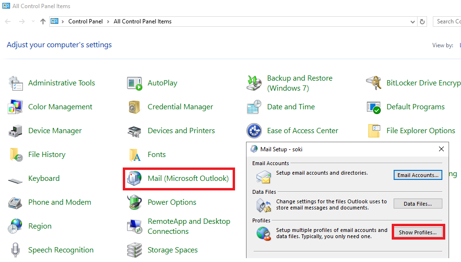This screenshot has width=461, height=262.
Task: Open the Ease of Access Center icon
Action: (254, 131)
